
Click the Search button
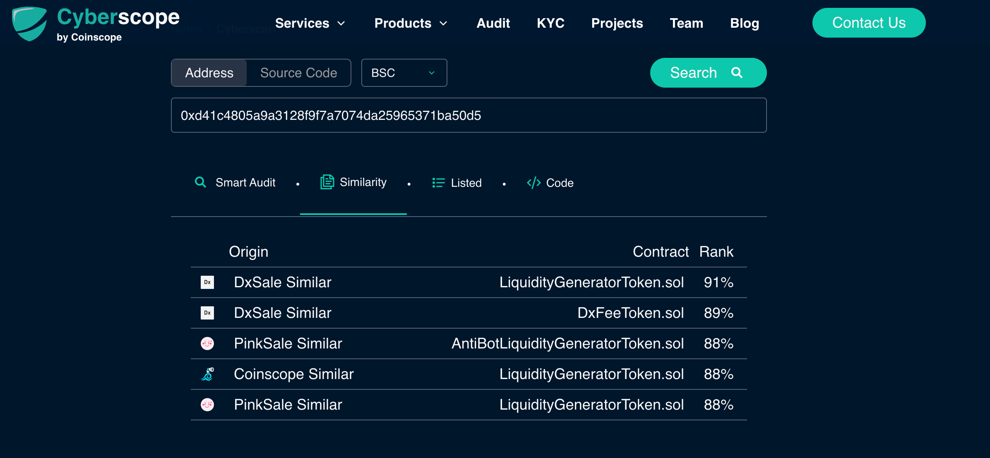[708, 73]
